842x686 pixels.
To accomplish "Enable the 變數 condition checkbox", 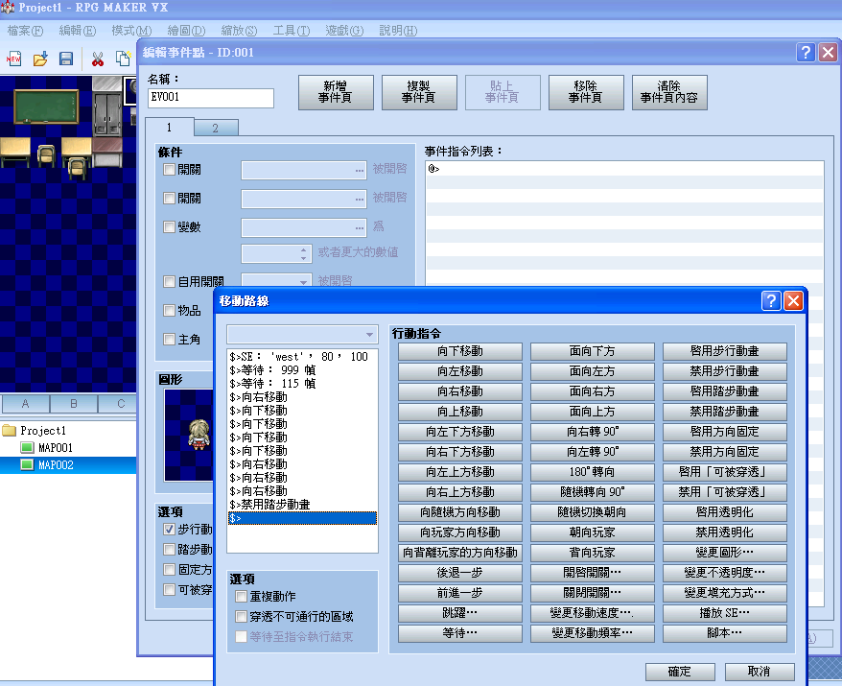I will (169, 226).
